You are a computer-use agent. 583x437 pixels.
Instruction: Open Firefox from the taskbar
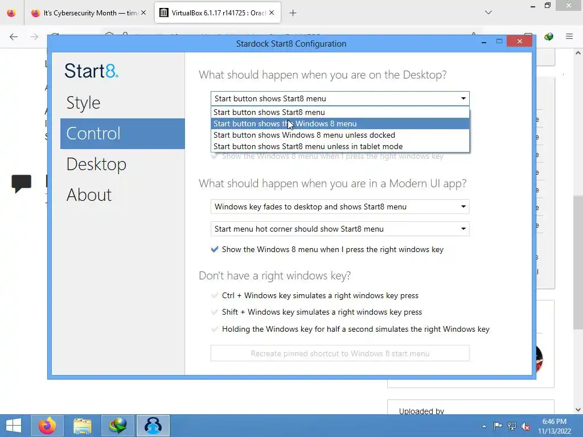(47, 426)
